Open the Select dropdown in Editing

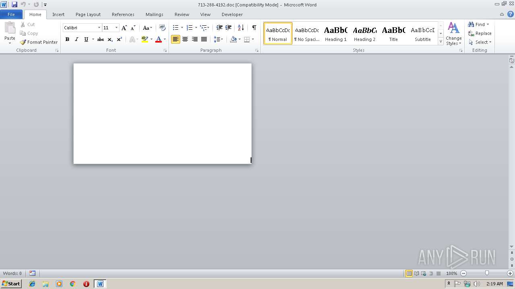coord(480,42)
